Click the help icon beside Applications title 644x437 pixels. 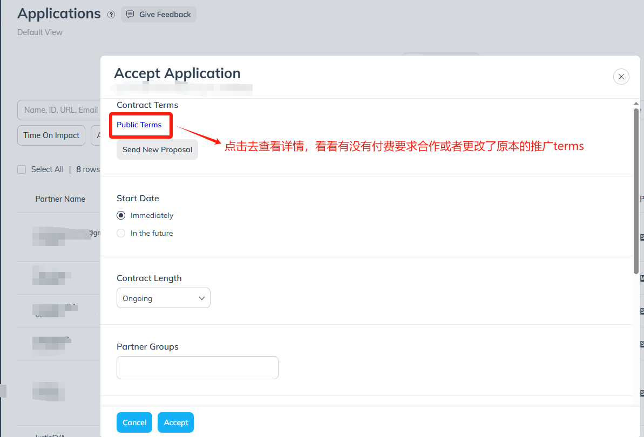[x=111, y=15]
